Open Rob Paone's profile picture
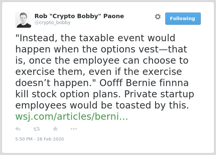This screenshot has width=216, height=155. pyautogui.click(x=23, y=20)
